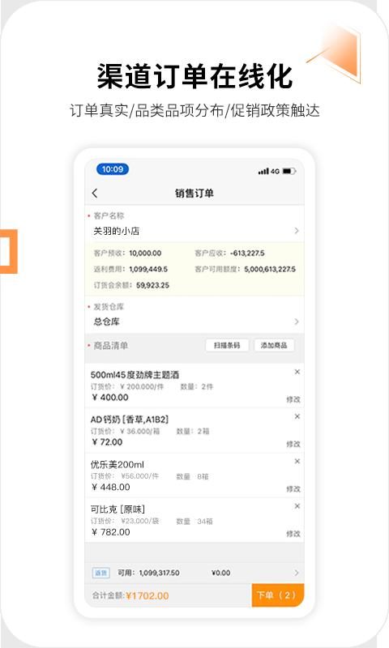The image size is (389, 648).
Task: Submit order with 下单 (2) button
Action: [x=277, y=595]
